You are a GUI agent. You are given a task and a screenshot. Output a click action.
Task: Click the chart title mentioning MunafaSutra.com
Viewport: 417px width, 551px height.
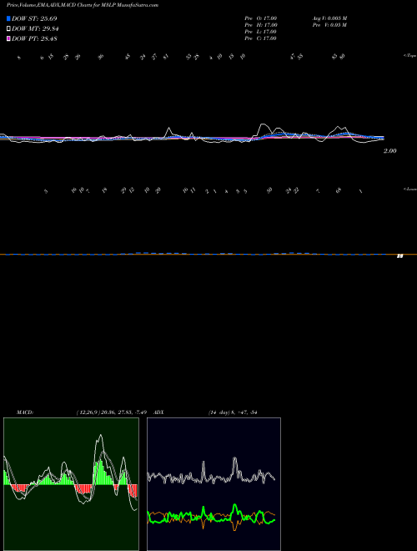click(x=83, y=5)
